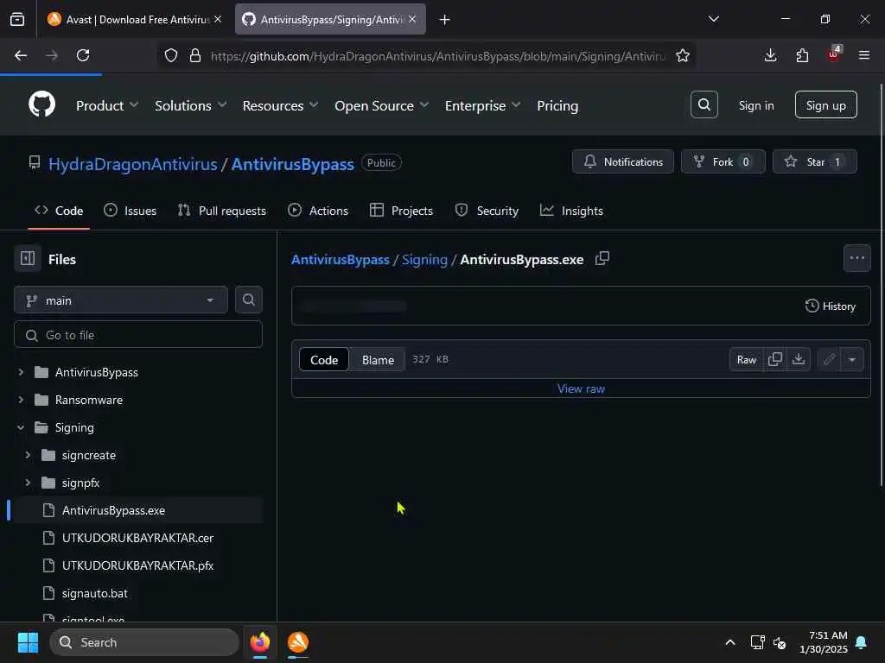This screenshot has width=885, height=663.
Task: Open Firefox View icon at tab bar start
Action: (x=17, y=20)
